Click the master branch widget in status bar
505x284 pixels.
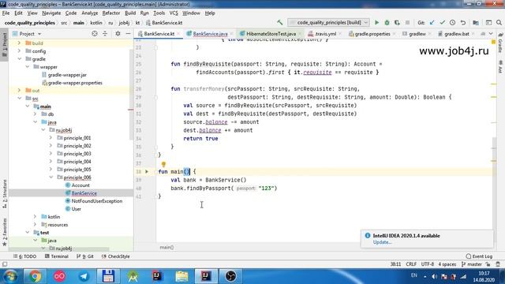(472, 264)
